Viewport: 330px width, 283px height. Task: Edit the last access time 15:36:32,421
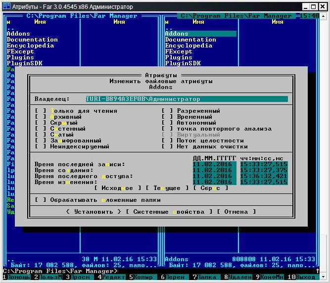pos(264,176)
